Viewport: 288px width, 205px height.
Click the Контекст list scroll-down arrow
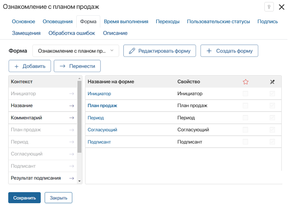click(x=79, y=181)
